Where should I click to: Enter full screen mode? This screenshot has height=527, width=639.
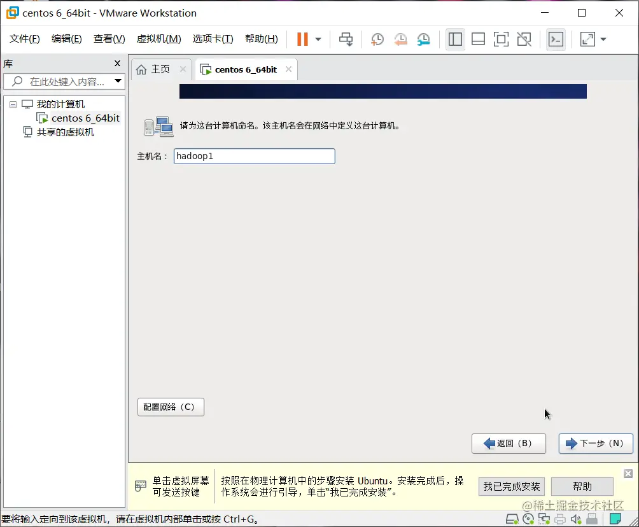click(x=501, y=39)
